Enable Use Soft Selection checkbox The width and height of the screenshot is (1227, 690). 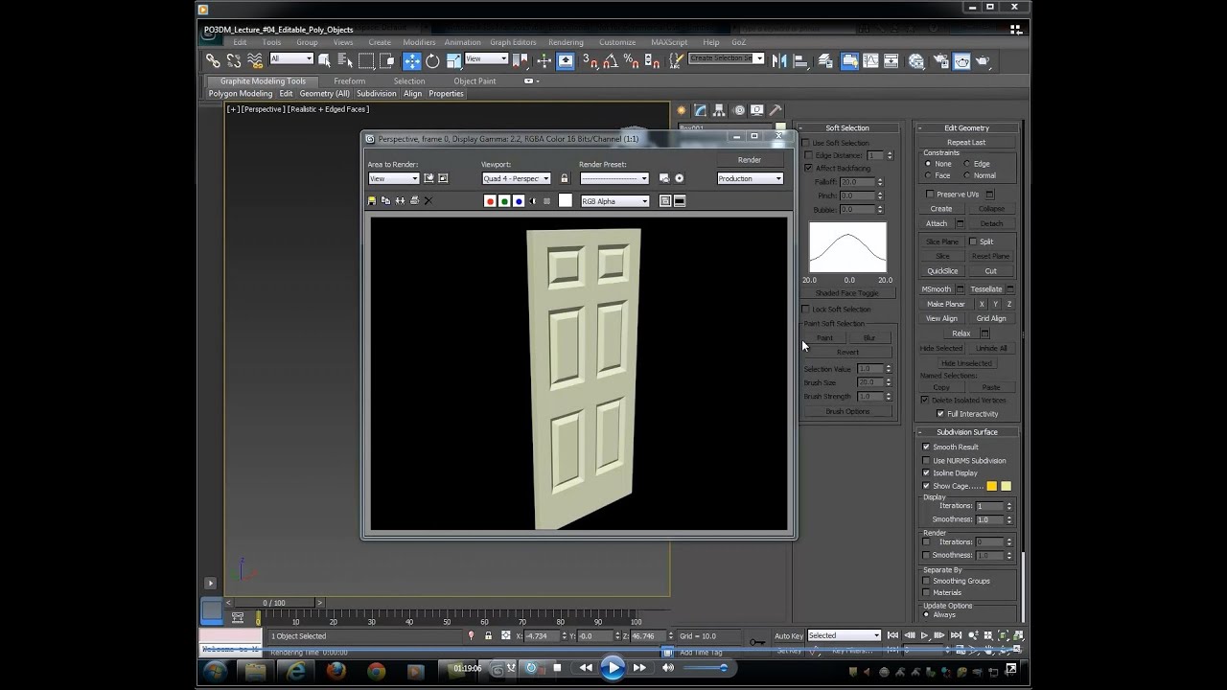pyautogui.click(x=807, y=143)
